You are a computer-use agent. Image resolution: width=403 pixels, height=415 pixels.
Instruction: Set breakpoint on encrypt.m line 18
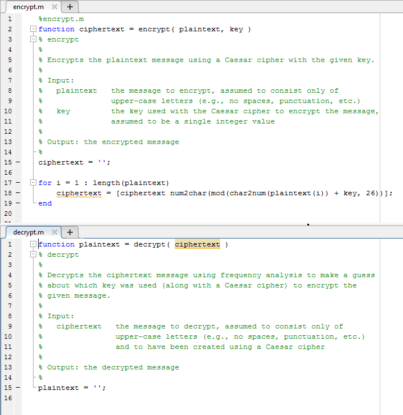pyautogui.click(x=18, y=193)
